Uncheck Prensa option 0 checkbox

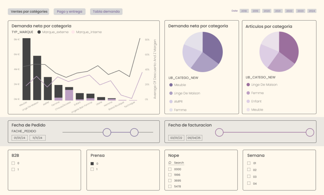tap(92, 163)
